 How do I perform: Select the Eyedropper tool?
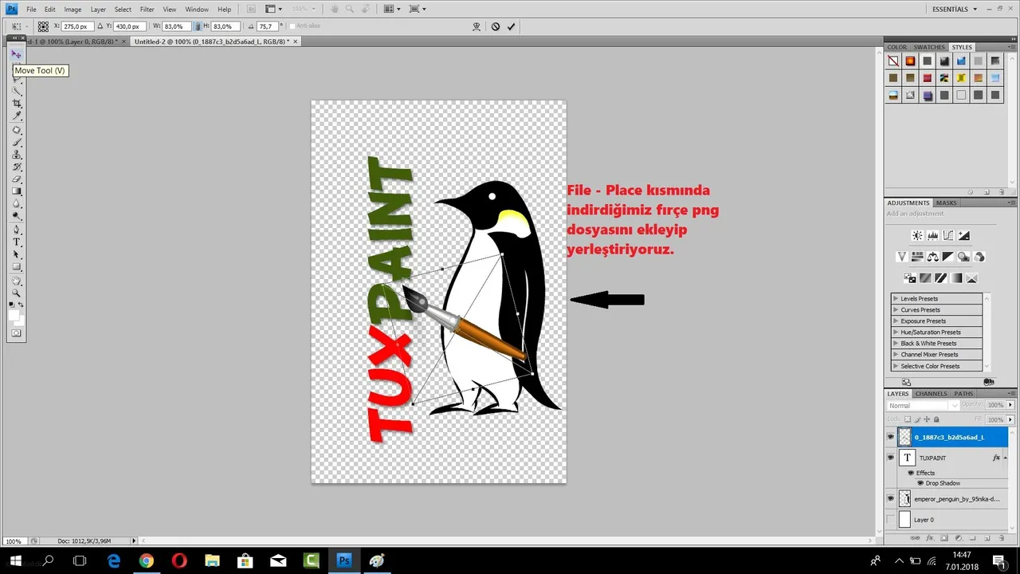(16, 116)
